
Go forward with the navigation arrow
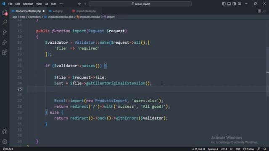click(x=85, y=4)
